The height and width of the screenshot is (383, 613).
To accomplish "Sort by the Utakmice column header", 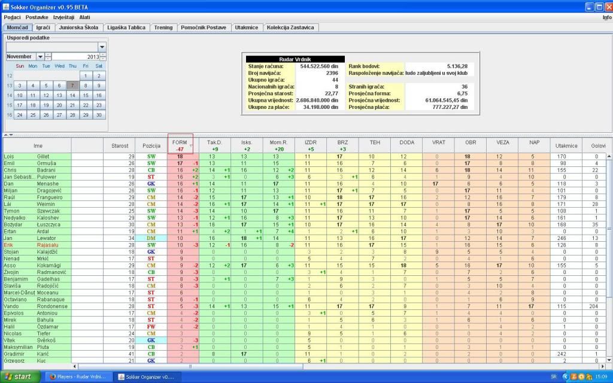I will click(x=566, y=145).
